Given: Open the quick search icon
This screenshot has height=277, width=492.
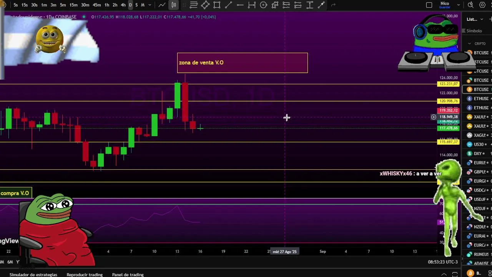Looking at the screenshot, I should point(470,5).
